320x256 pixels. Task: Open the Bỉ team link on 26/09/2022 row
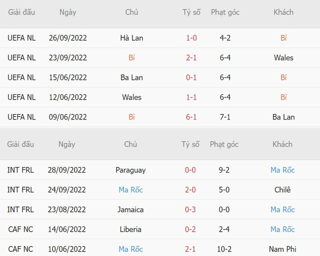(x=283, y=38)
